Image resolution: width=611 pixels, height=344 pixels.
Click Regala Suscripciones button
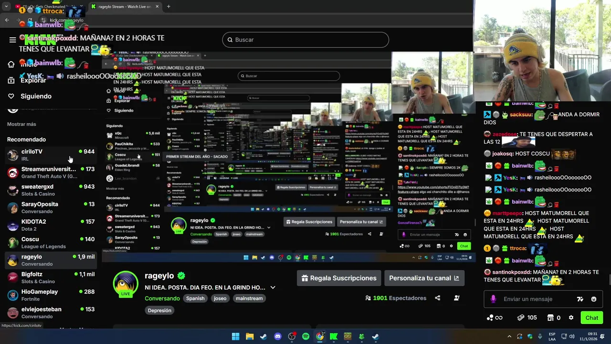(x=338, y=278)
